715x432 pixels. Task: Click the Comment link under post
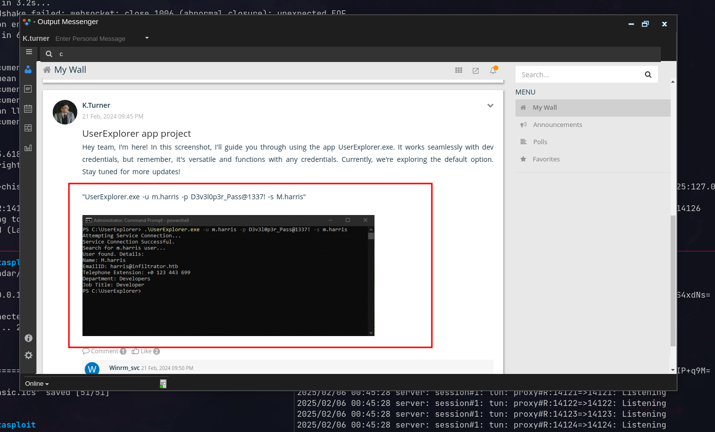click(104, 351)
